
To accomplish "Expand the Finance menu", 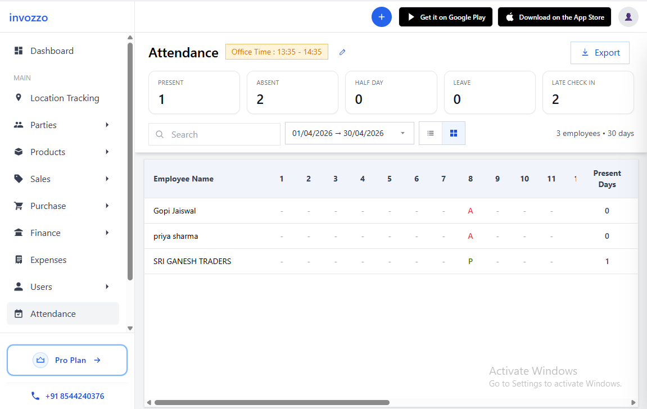I will pyautogui.click(x=46, y=233).
